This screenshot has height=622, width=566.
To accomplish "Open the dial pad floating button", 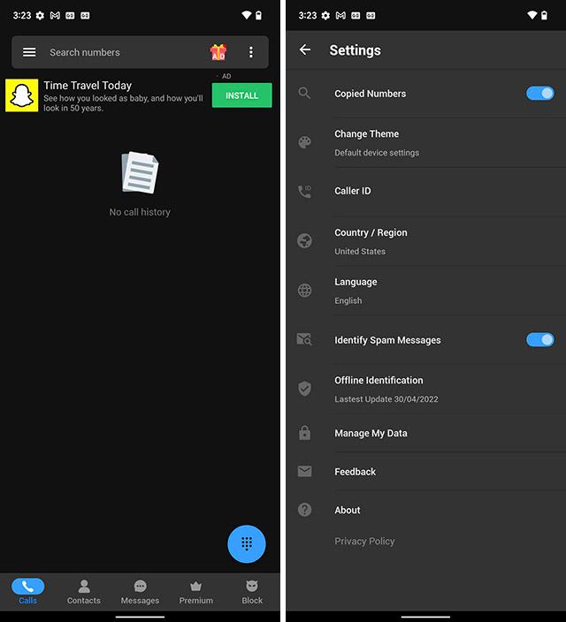I will click(247, 544).
